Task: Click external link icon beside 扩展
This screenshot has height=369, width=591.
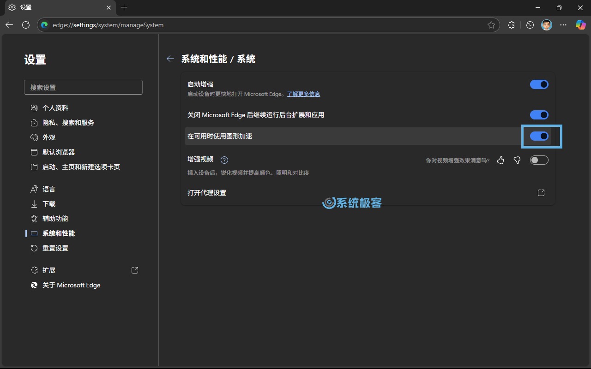Action: [135, 270]
